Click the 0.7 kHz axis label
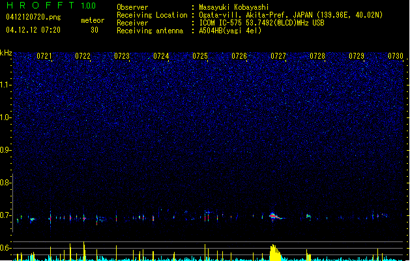 coord(6,215)
